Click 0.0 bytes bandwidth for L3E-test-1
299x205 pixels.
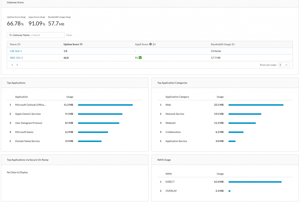click(x=216, y=51)
